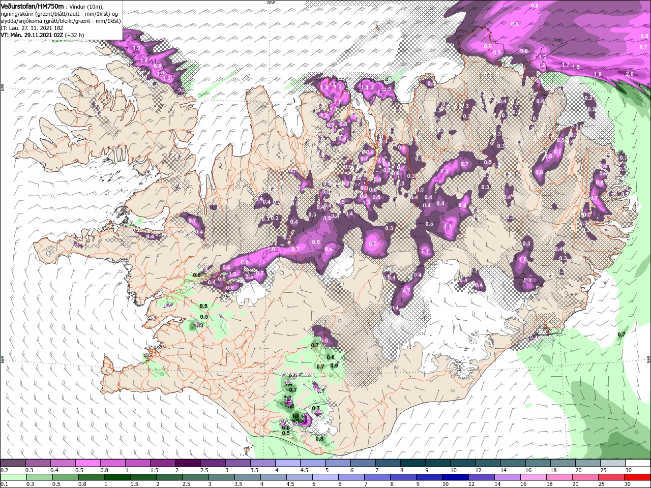The height and width of the screenshot is (488, 651).
Task: Click the deep blue 10–12 rain scale swatch
Action: [455, 477]
